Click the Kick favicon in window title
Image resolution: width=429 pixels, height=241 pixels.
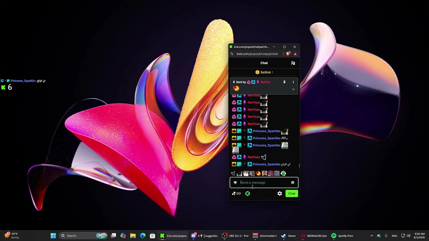click(231, 47)
